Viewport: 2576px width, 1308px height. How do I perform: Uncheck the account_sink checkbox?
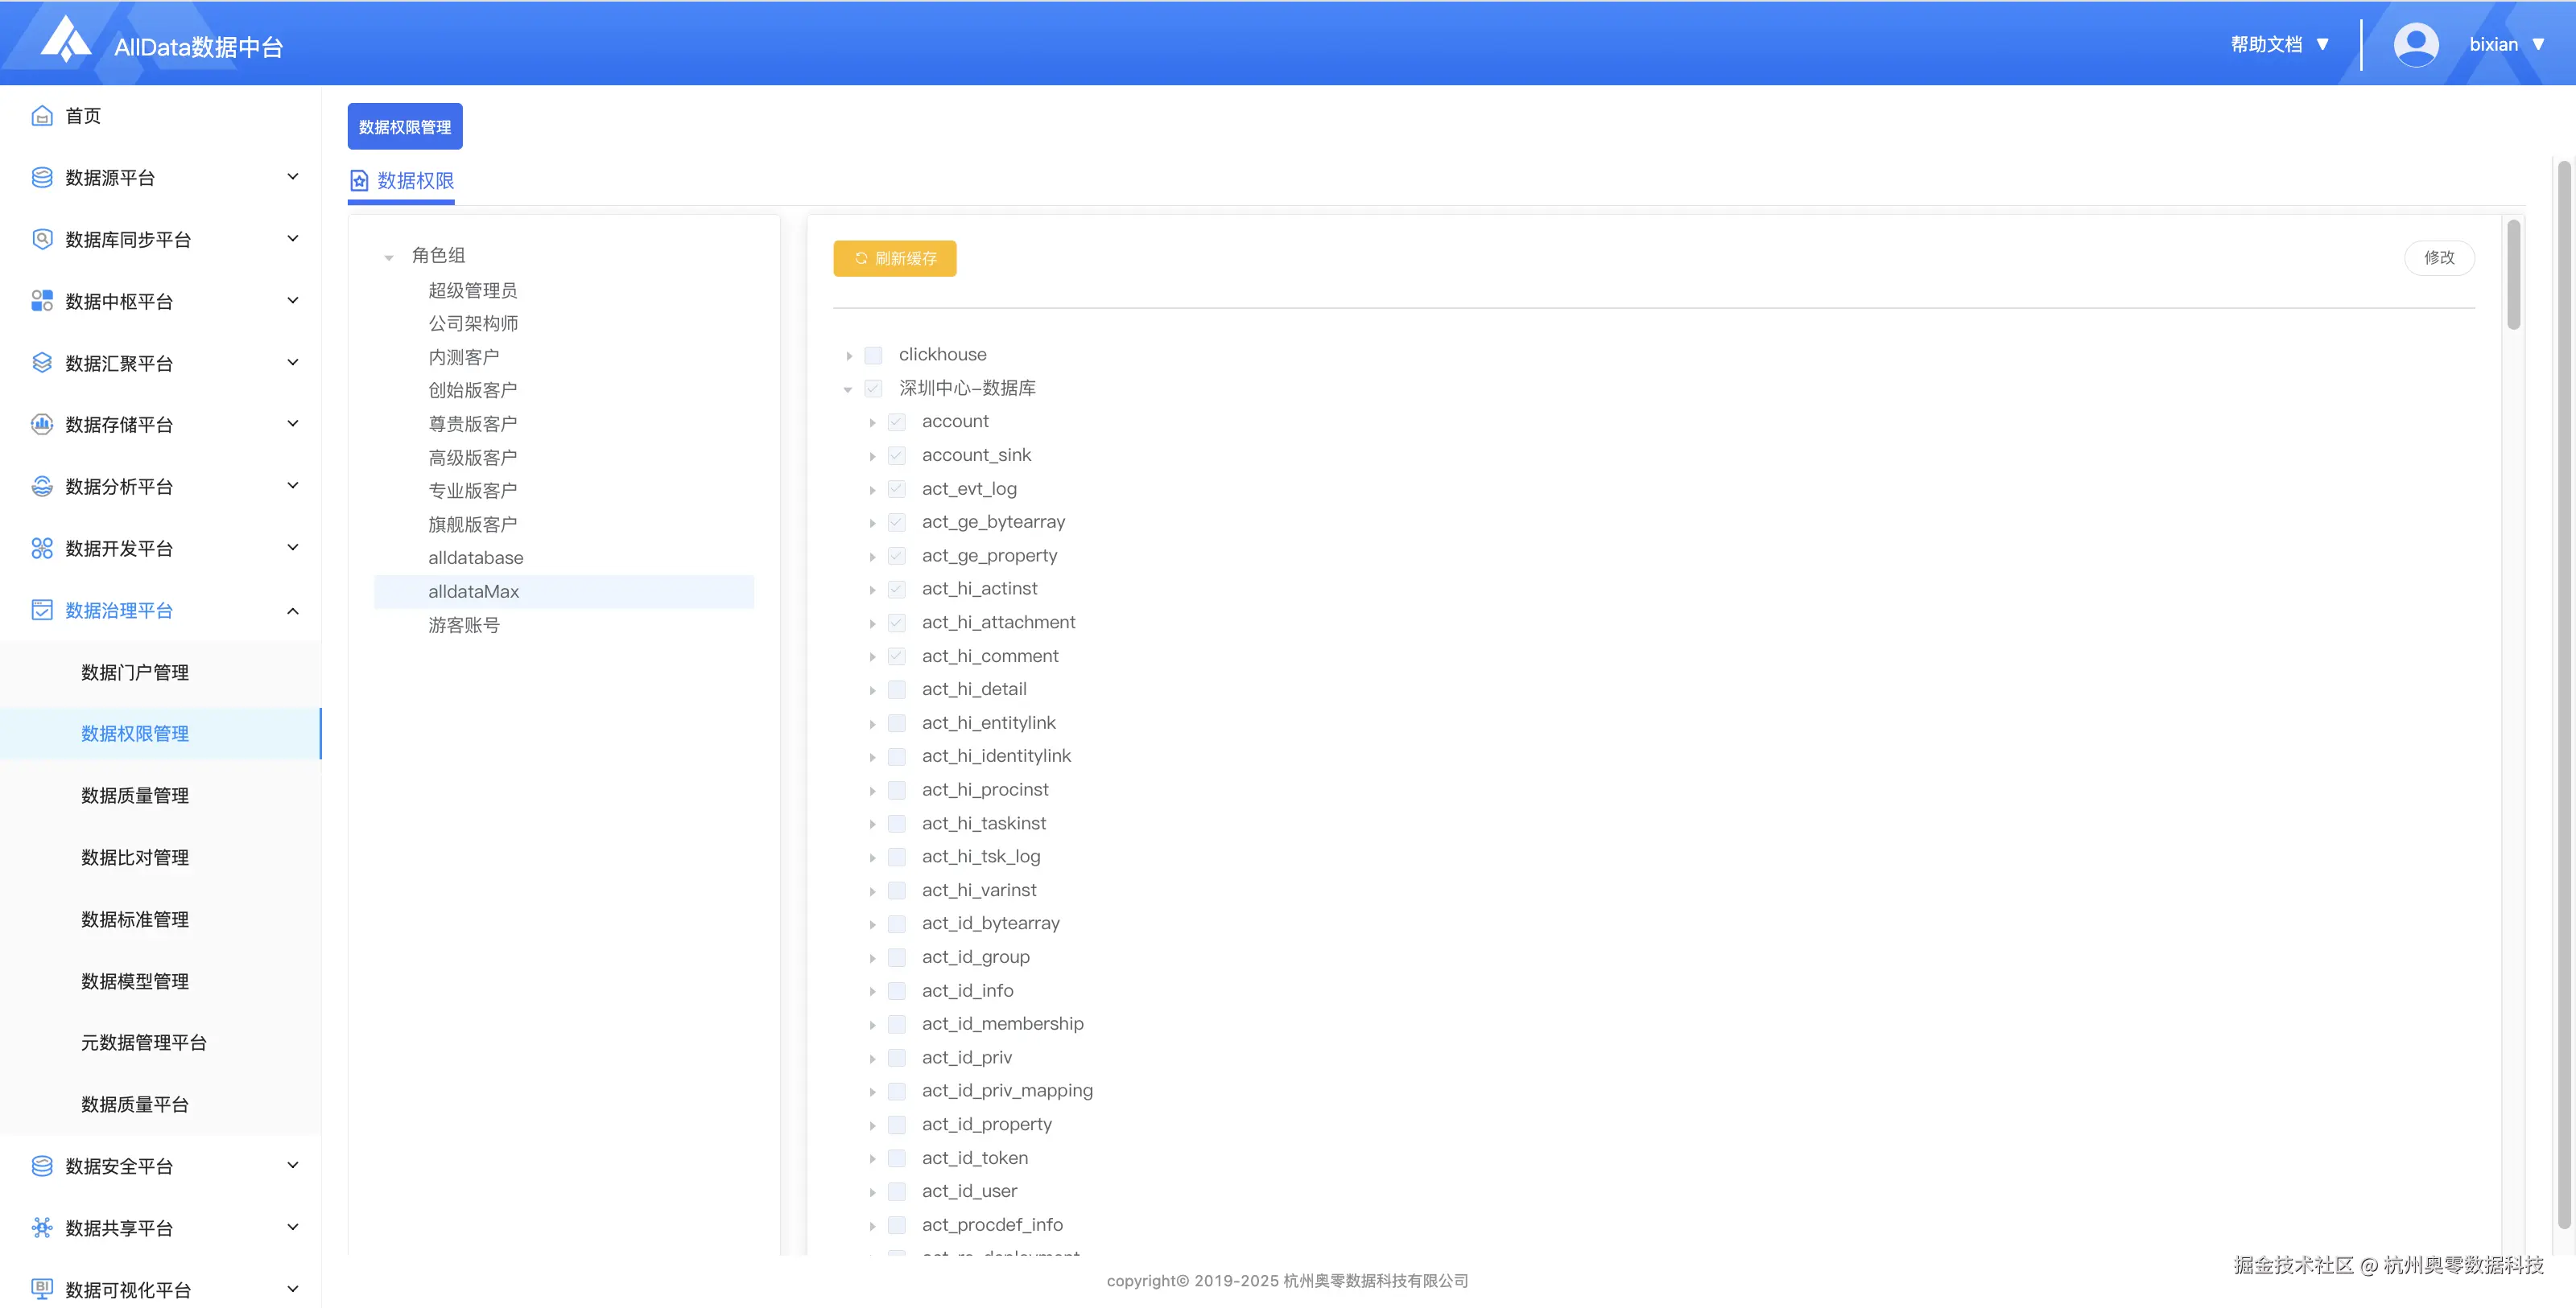[x=897, y=455]
